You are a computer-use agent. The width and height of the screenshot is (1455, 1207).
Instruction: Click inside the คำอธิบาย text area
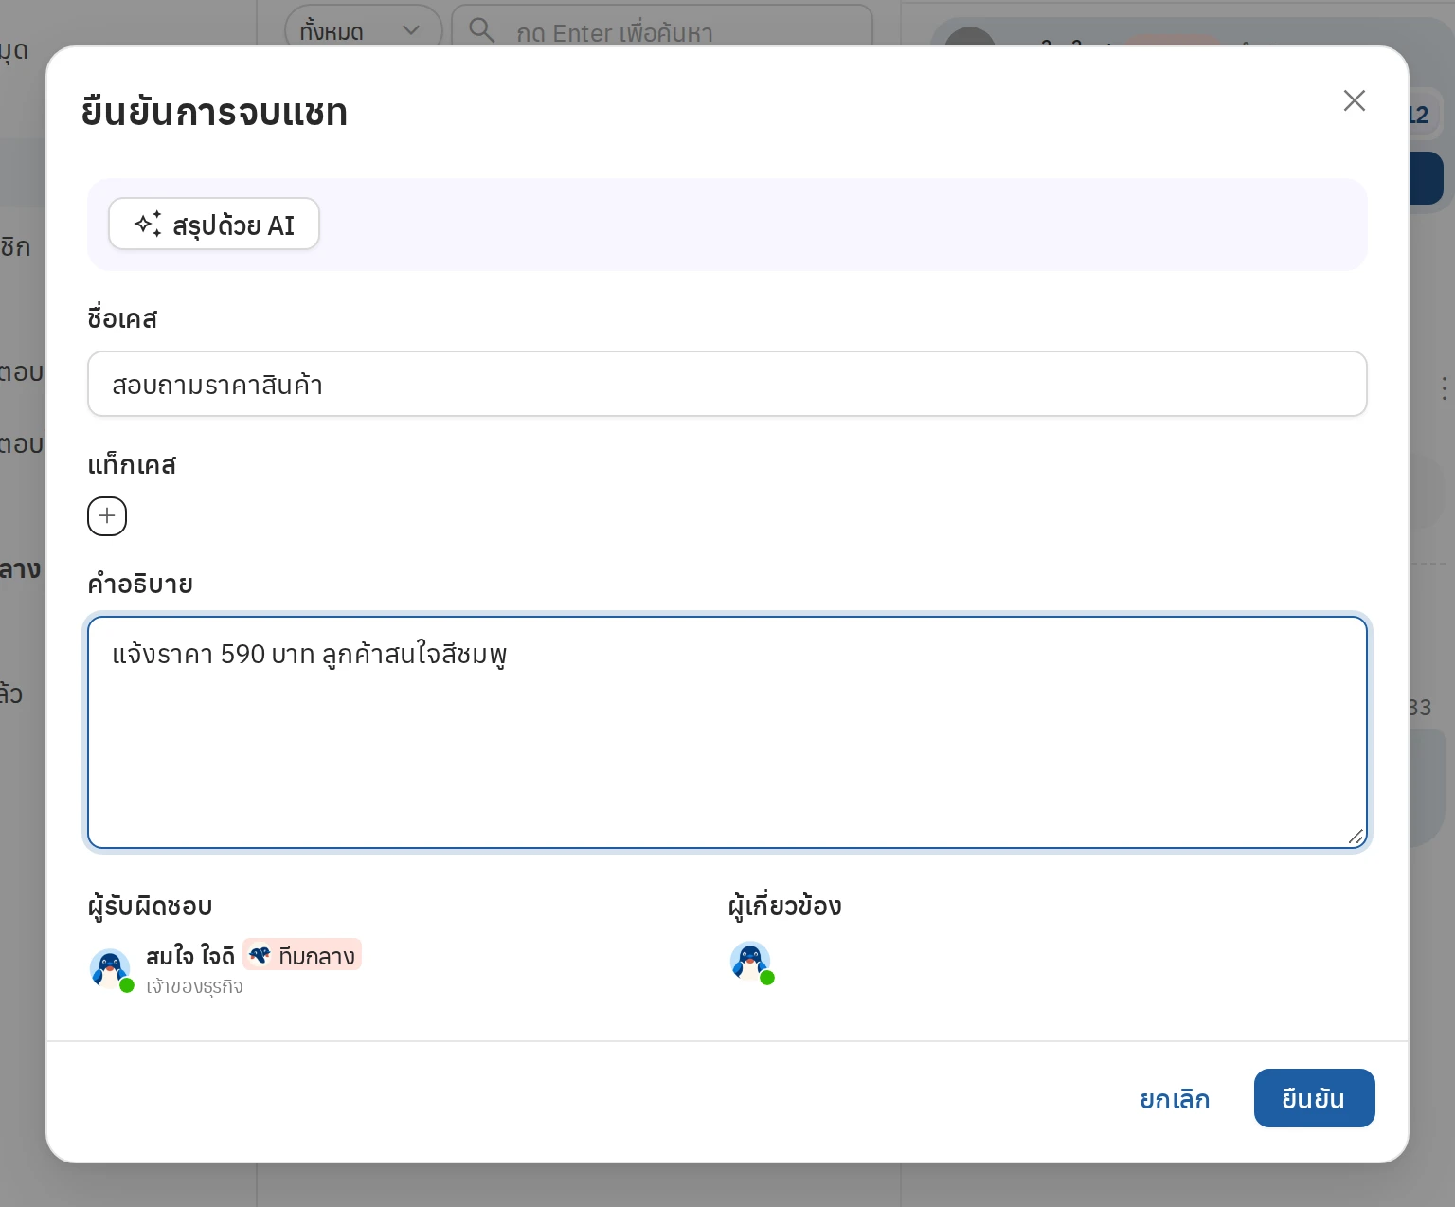(727, 732)
